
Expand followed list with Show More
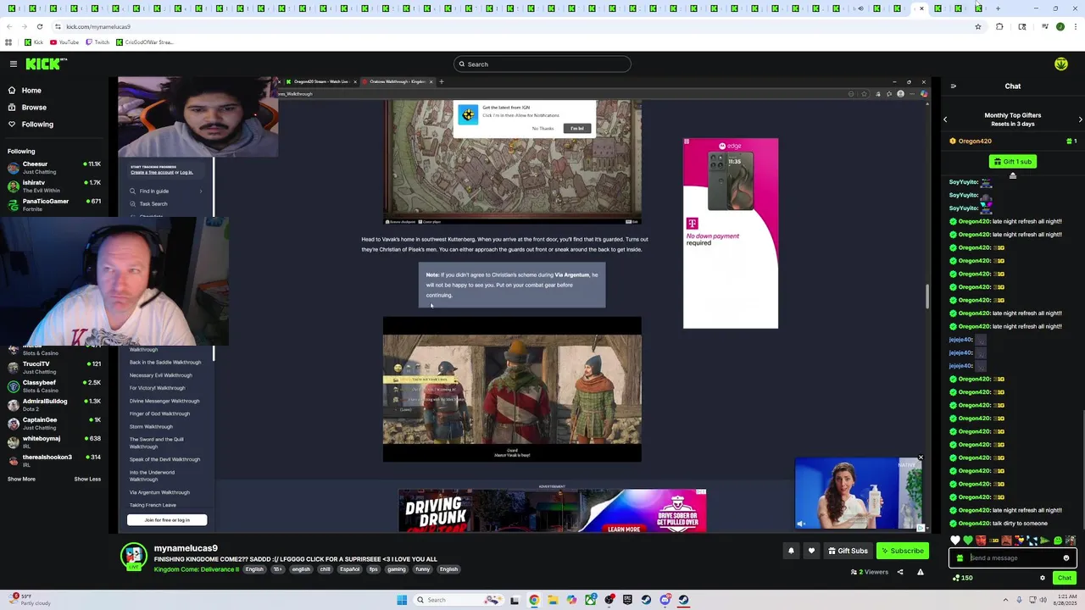[21, 479]
